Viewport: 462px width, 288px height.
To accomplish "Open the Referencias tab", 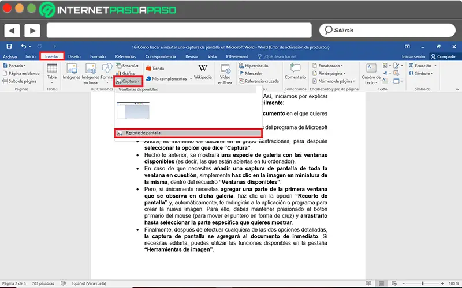I will 125,56.
